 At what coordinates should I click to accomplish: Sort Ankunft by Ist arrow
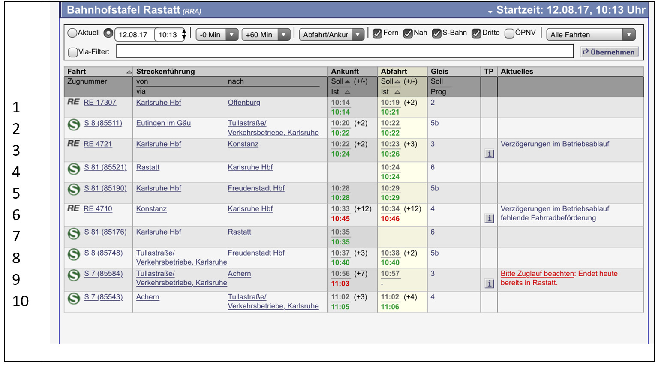[x=347, y=92]
